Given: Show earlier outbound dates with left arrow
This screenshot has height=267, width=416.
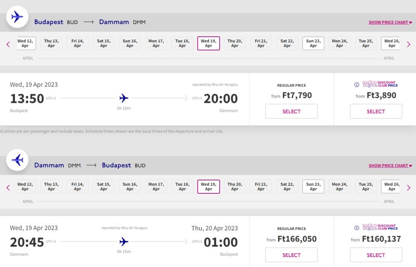Looking at the screenshot, I should pos(8,45).
